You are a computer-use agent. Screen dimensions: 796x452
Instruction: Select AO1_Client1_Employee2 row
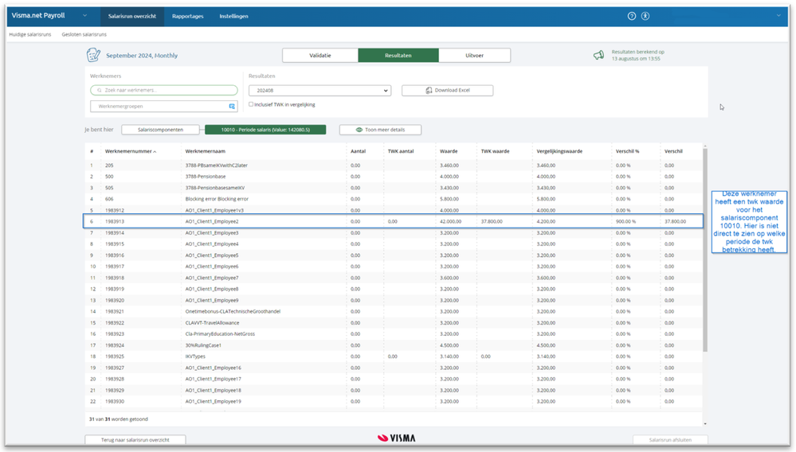pos(394,221)
